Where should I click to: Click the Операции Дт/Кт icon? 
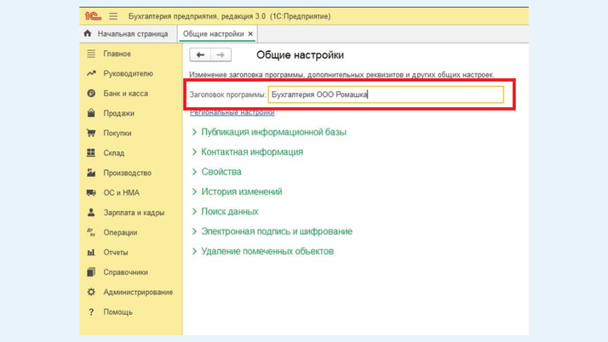click(x=91, y=232)
